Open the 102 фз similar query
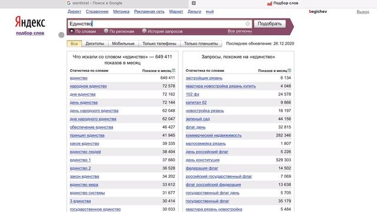The width and height of the screenshot is (377, 212). [x=193, y=94]
